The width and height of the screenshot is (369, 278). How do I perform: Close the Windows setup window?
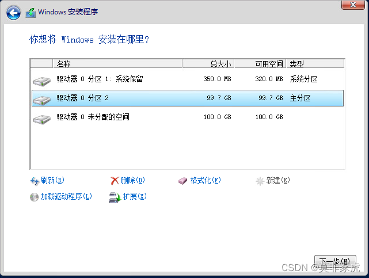click(353, 5)
